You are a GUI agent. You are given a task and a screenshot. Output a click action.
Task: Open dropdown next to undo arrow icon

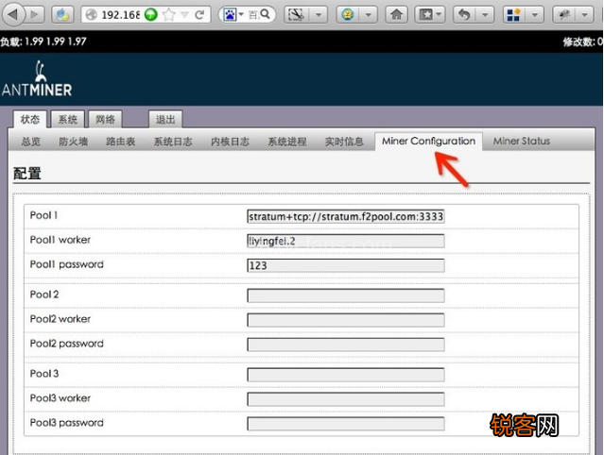click(485, 14)
